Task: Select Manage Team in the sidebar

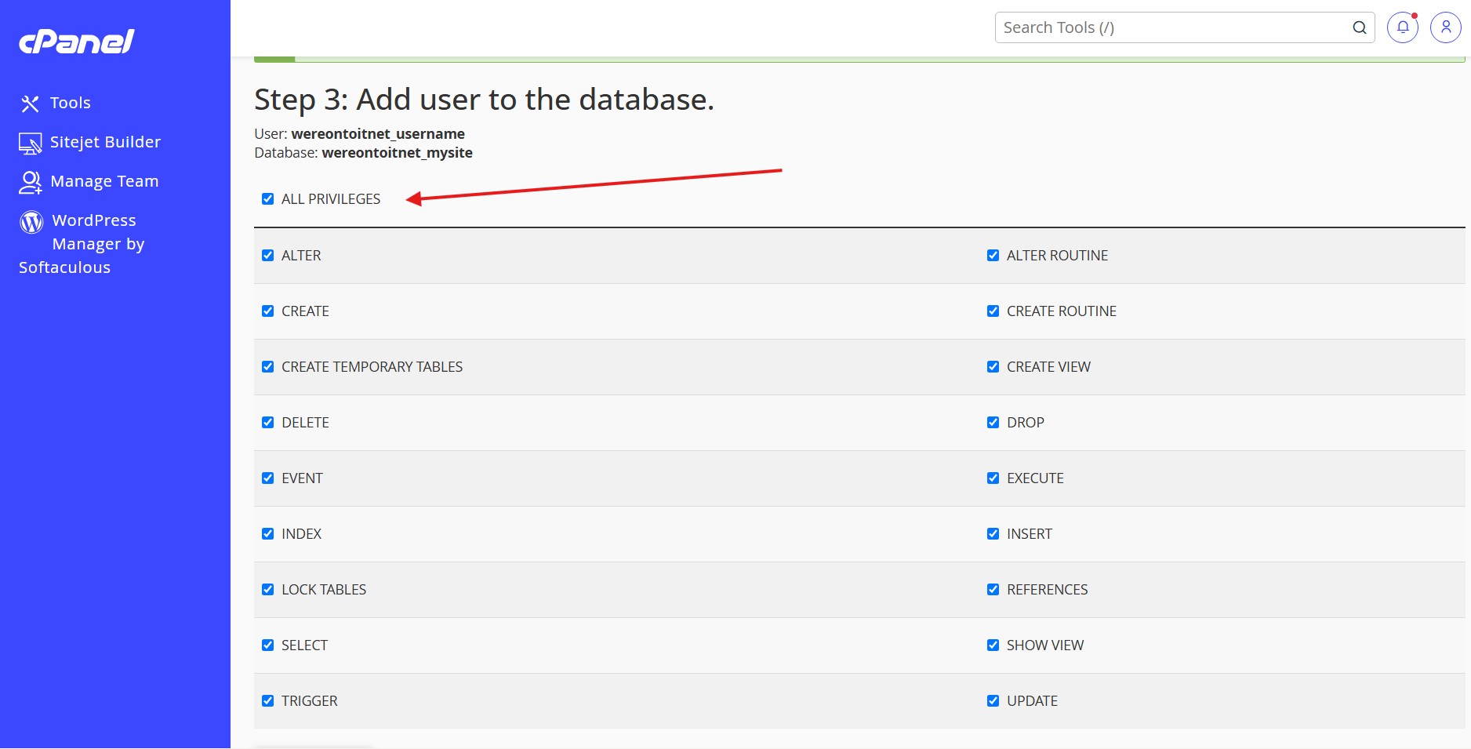Action: 104,181
